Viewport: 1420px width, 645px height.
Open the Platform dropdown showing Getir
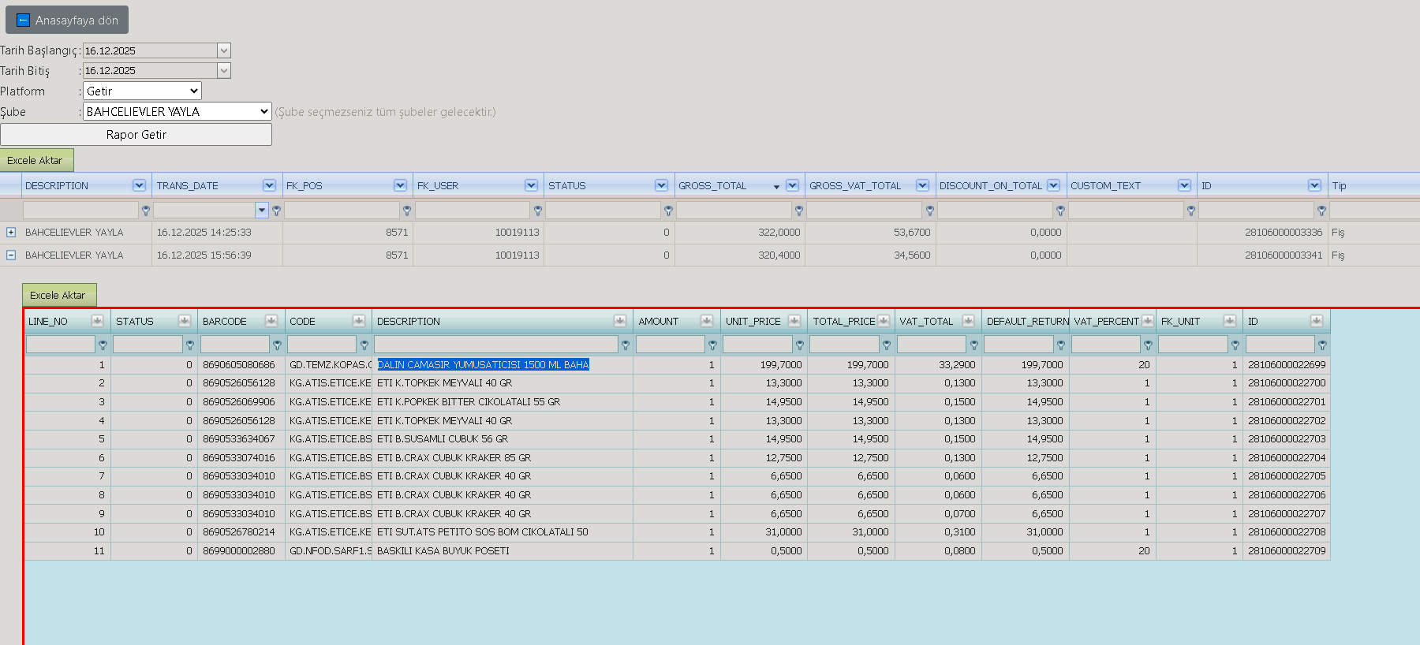(x=142, y=91)
